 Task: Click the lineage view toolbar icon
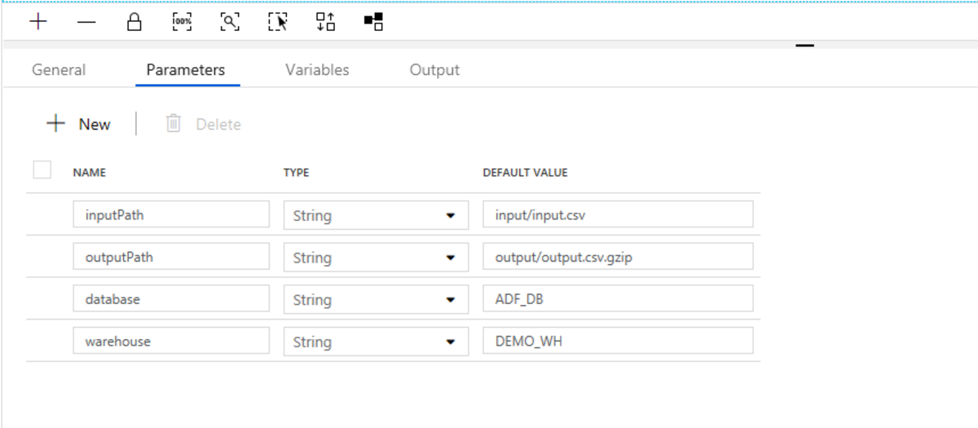[x=374, y=22]
